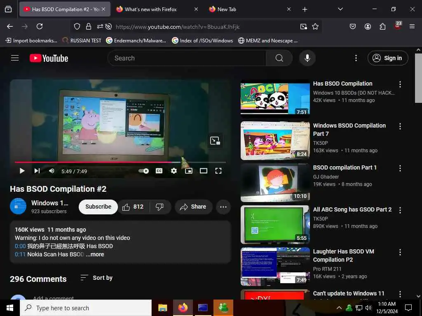422x316 pixels.
Task: Run search with the magnifier button
Action: pyautogui.click(x=279, y=58)
